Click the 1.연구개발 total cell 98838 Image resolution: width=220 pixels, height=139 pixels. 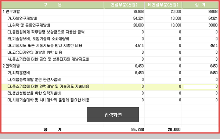(213, 12)
